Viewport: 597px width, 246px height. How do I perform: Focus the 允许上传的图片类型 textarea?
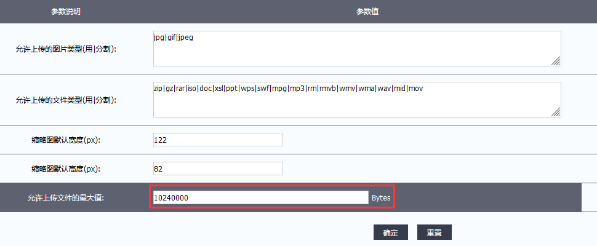click(357, 48)
